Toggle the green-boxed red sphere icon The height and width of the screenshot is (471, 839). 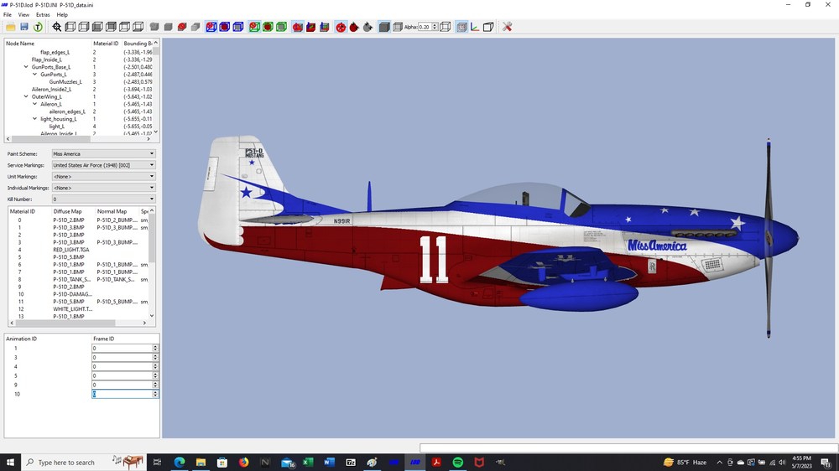(254, 27)
